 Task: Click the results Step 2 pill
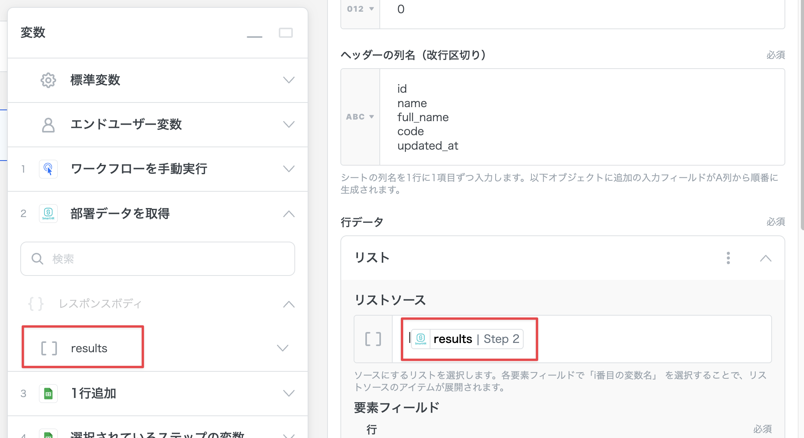pyautogui.click(x=467, y=339)
